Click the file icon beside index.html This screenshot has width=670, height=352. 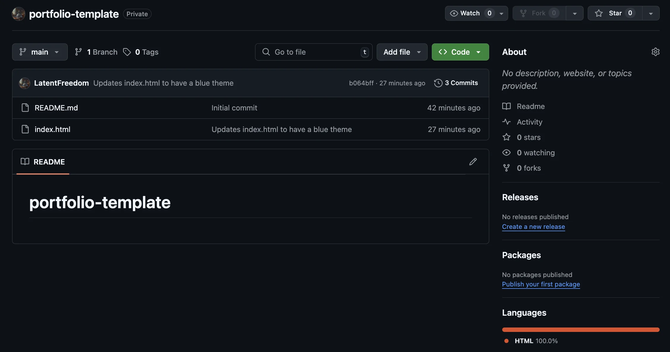[25, 129]
